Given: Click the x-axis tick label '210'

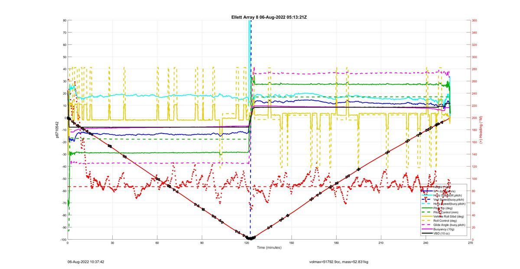Looking at the screenshot, I should coord(381,243).
